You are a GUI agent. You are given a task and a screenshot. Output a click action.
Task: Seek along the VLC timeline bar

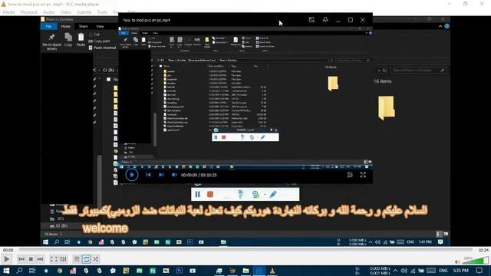pos(245,250)
